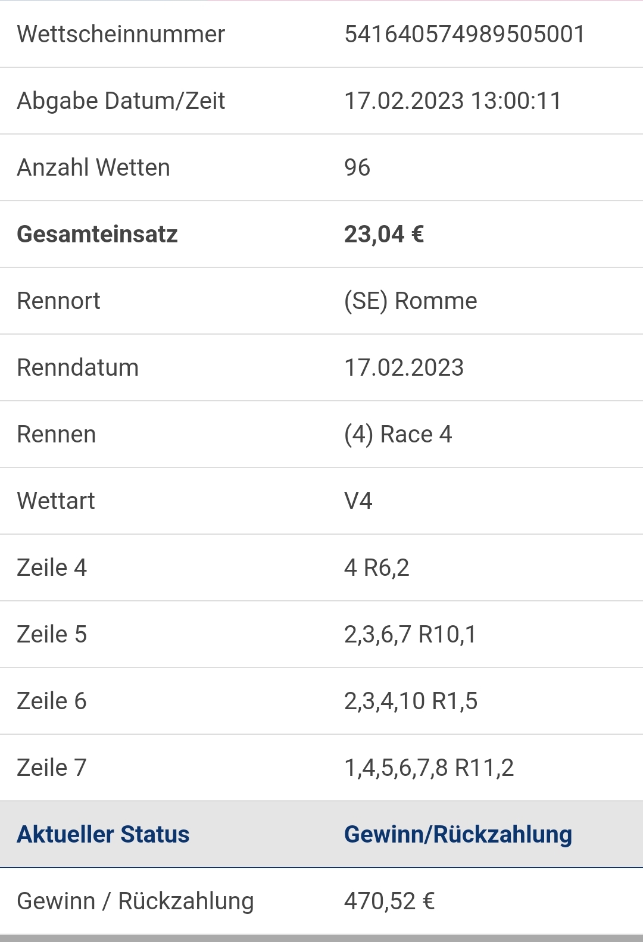Click the Gewinn / Rückzahlung row label

tap(136, 901)
